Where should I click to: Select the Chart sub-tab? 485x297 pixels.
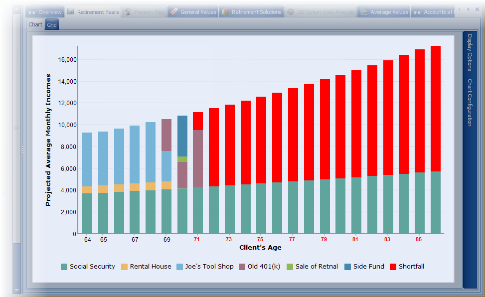[x=35, y=24]
